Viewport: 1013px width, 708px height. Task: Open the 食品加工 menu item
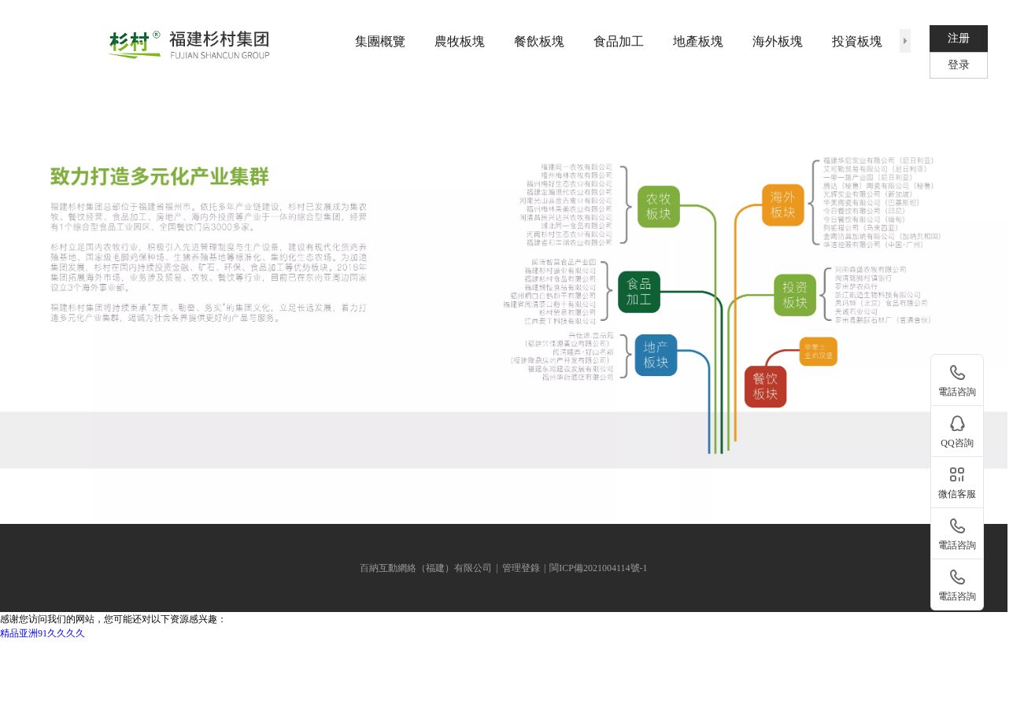click(x=618, y=42)
